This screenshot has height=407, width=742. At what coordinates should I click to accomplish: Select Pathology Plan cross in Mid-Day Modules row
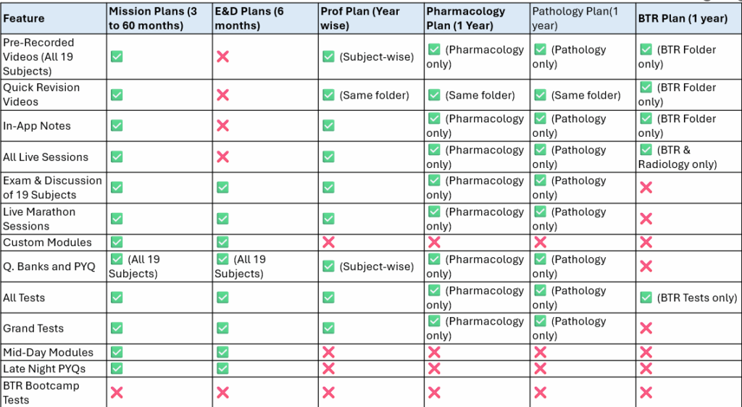(540, 353)
